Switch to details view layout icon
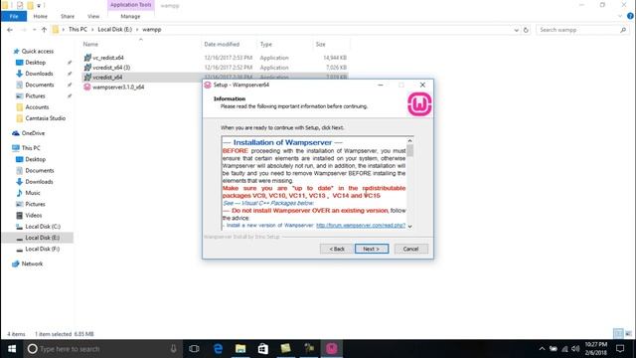Image resolution: width=636 pixels, height=358 pixels. click(618, 334)
